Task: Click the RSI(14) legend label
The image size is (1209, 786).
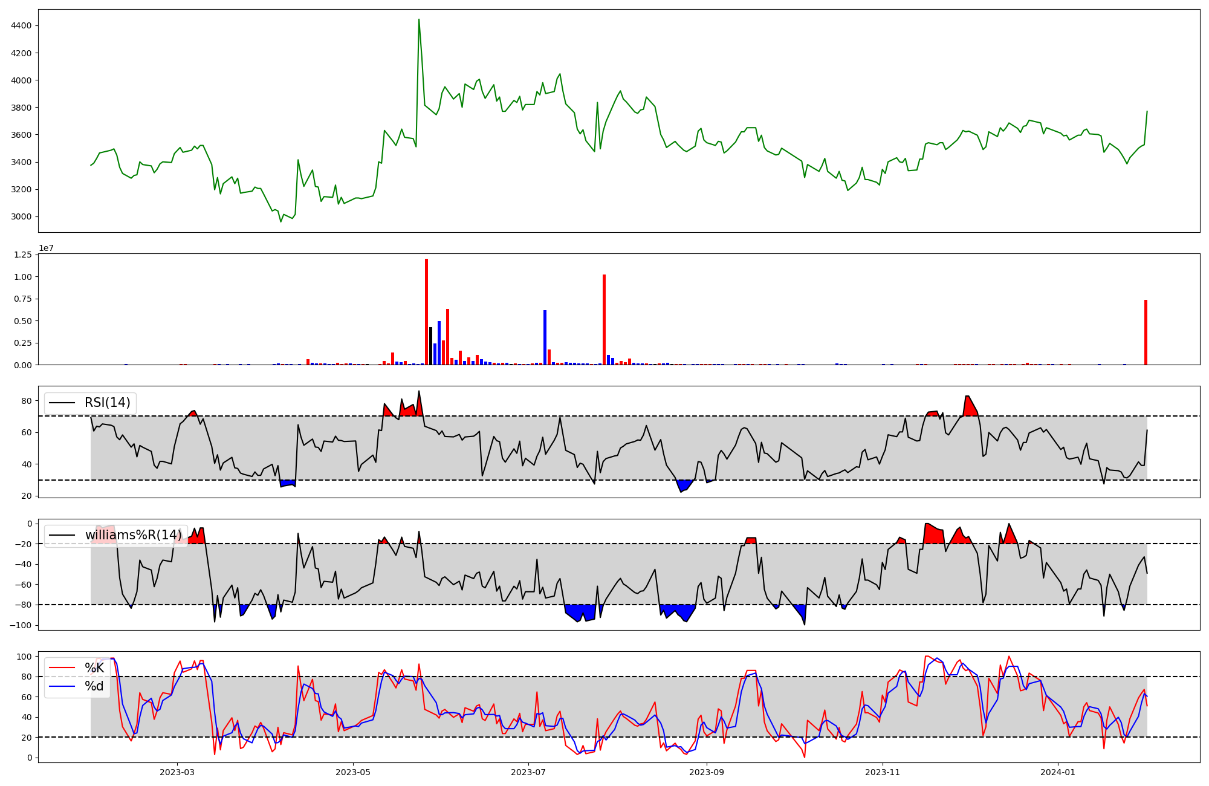Action: [107, 403]
